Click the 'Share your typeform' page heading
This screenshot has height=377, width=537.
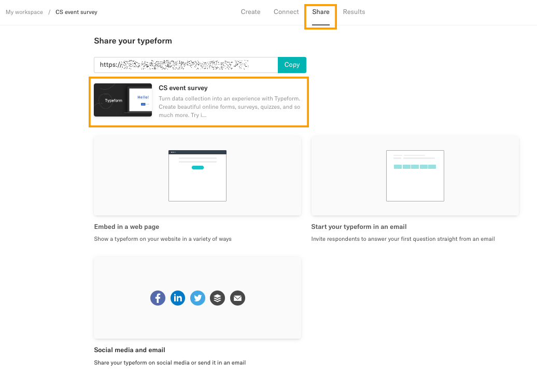tap(133, 41)
